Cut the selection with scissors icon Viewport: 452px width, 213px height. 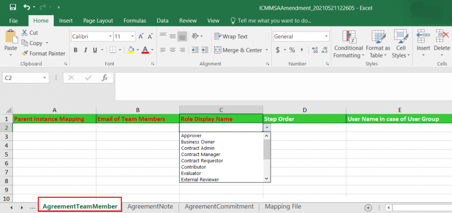[30, 33]
